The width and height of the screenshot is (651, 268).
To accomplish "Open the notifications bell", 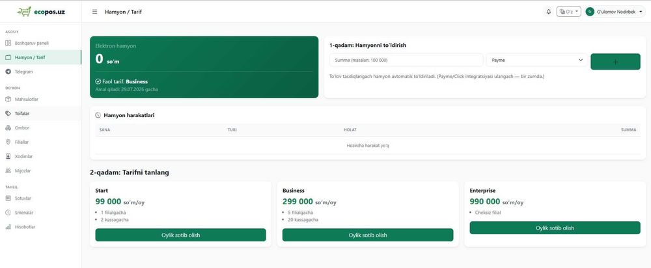I will click(548, 12).
